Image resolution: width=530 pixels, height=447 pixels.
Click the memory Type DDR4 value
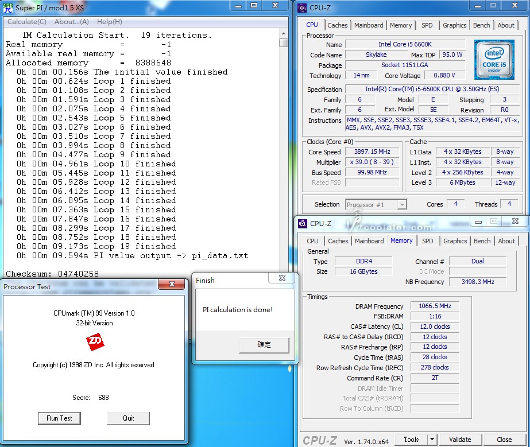pos(363,261)
